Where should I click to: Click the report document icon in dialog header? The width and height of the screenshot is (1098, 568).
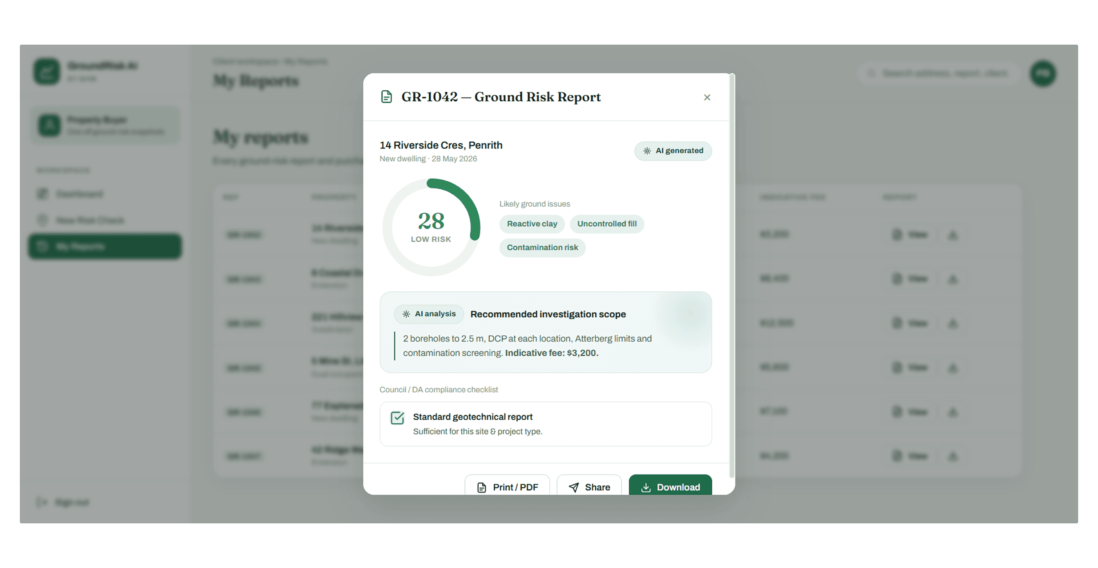[x=386, y=97]
